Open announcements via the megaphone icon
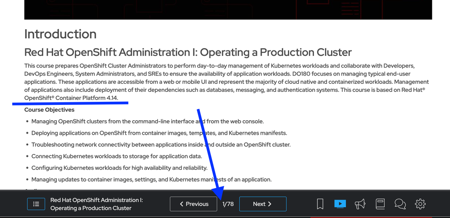 pyautogui.click(x=360, y=204)
